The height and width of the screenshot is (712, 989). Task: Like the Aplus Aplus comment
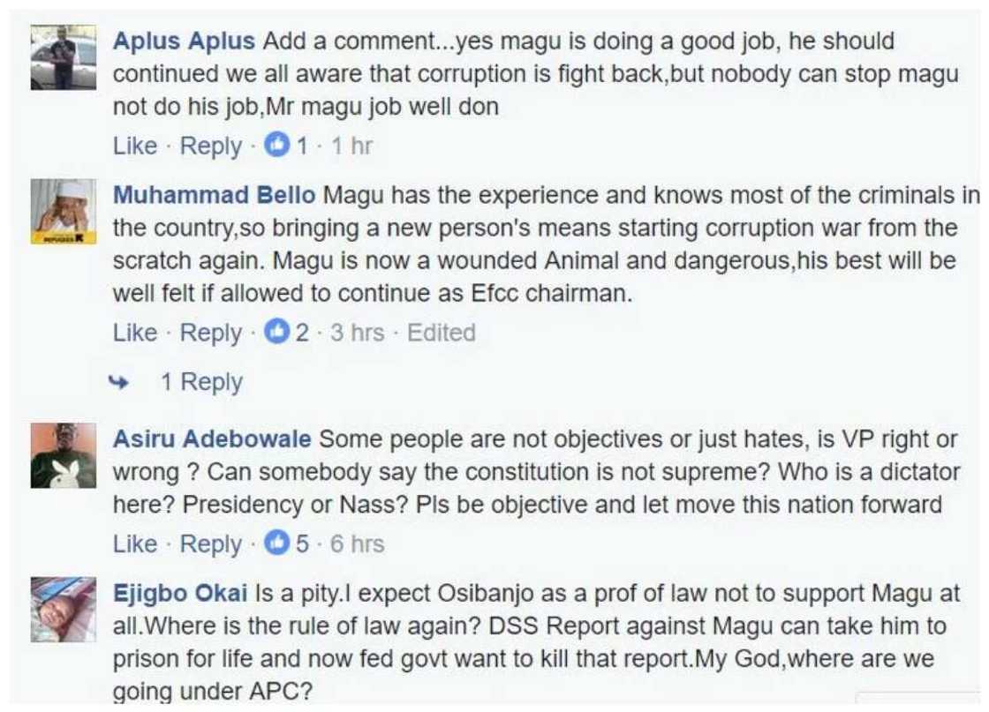pos(135,146)
